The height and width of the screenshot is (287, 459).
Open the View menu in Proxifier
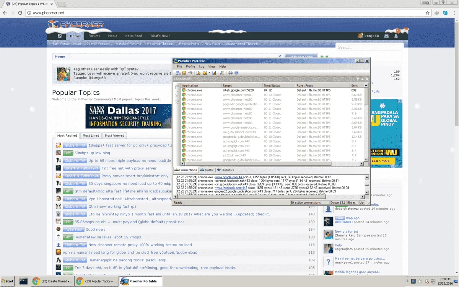tap(212, 67)
